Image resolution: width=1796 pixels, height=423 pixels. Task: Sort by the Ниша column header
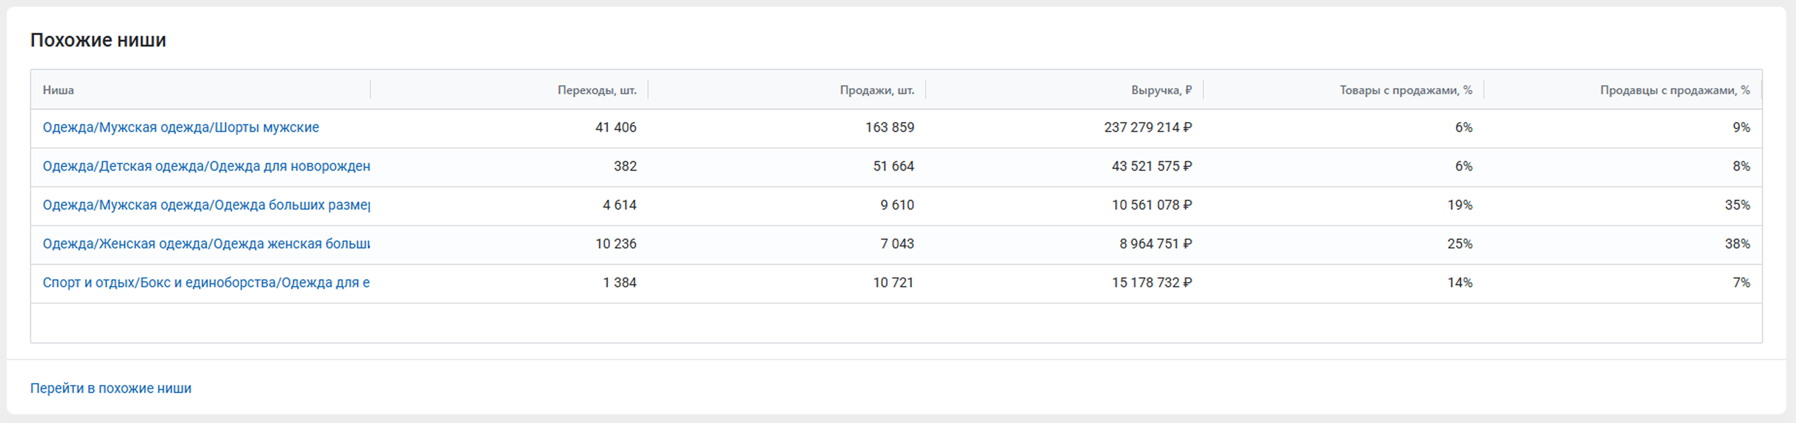pos(59,90)
